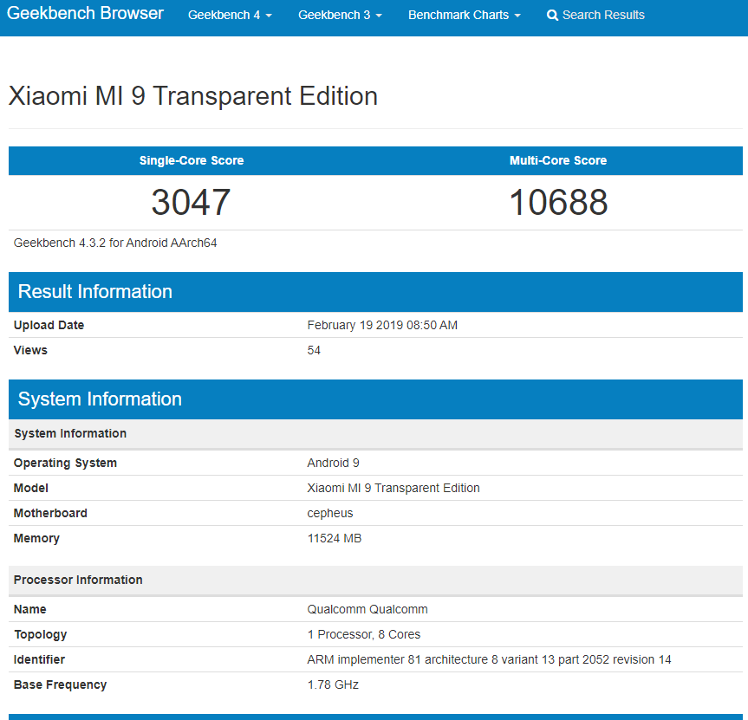Open the Geekbench Browser home link
This screenshot has width=748, height=720.
tap(85, 13)
